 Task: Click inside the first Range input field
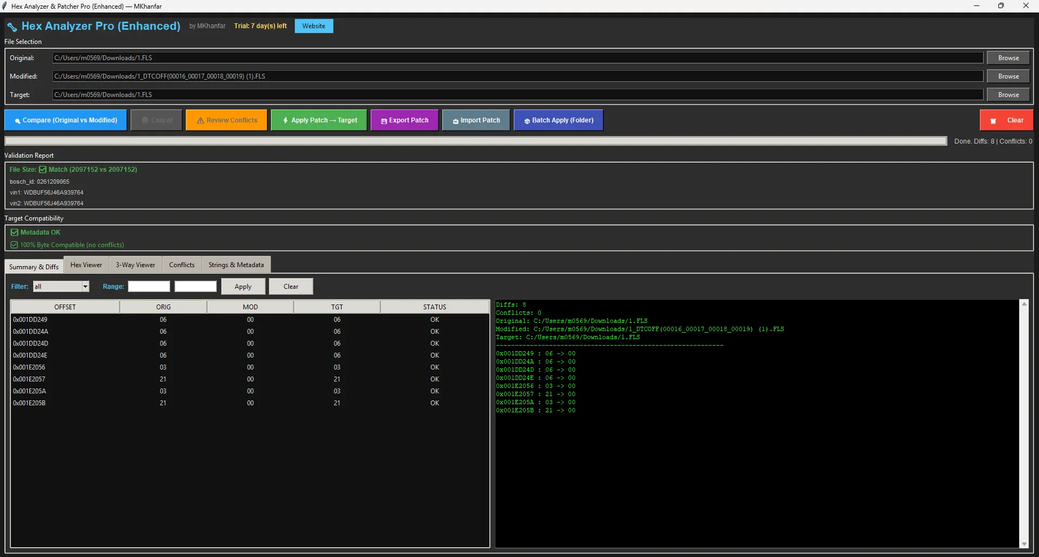click(149, 286)
